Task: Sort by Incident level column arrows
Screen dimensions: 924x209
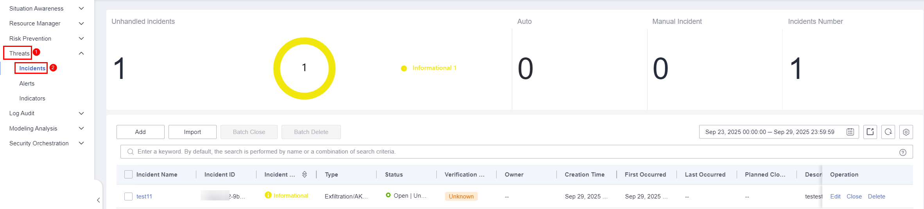Action: click(x=305, y=175)
